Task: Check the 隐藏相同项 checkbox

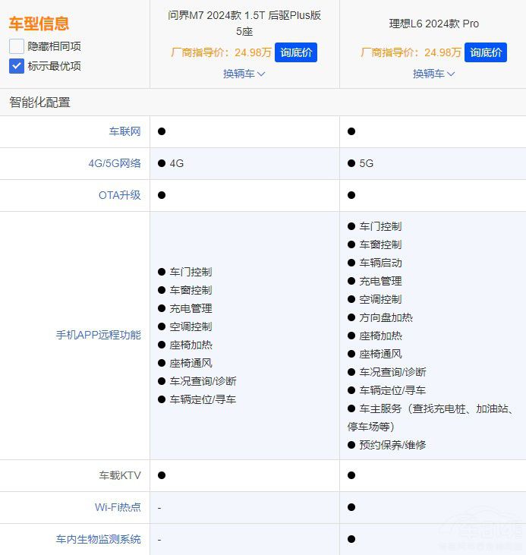Action: (x=17, y=46)
